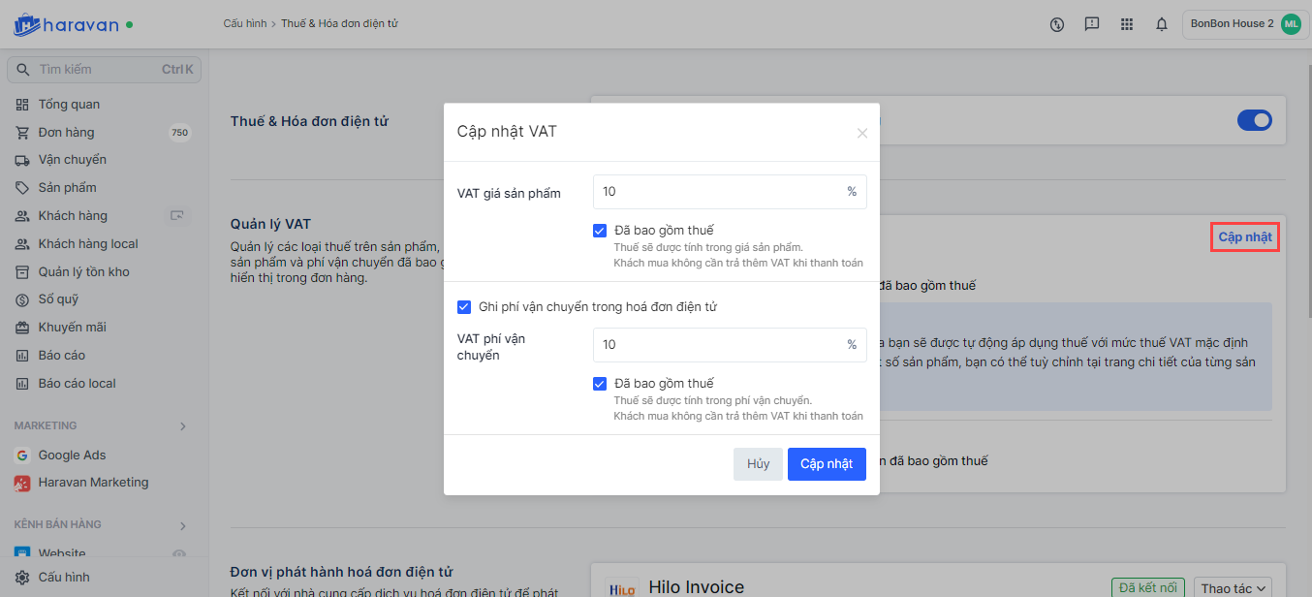Screen dimensions: 1312x597
Task: Click the Haravan logo
Action: 66,24
